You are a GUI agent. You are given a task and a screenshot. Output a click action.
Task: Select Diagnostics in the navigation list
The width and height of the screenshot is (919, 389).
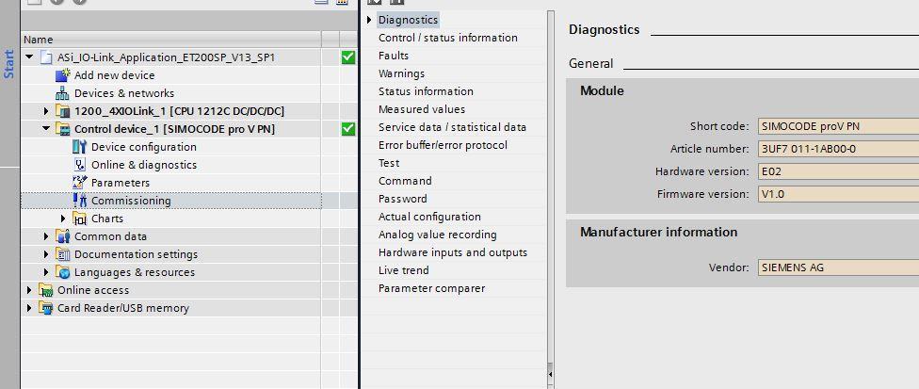(408, 20)
